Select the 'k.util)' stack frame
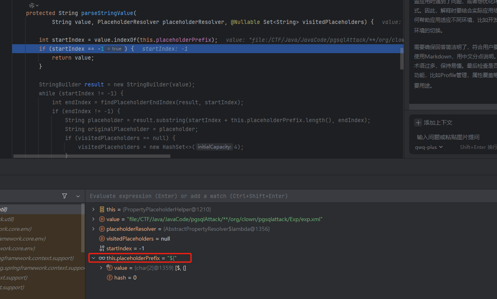The height and width of the screenshot is (299, 497). click(x=41, y=219)
